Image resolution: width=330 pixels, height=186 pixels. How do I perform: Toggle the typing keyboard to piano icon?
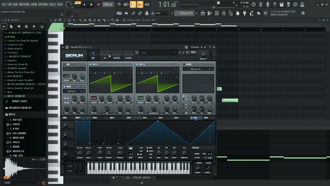(x=119, y=13)
